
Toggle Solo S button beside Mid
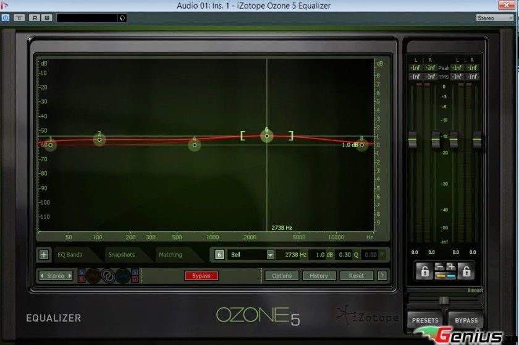(82, 272)
